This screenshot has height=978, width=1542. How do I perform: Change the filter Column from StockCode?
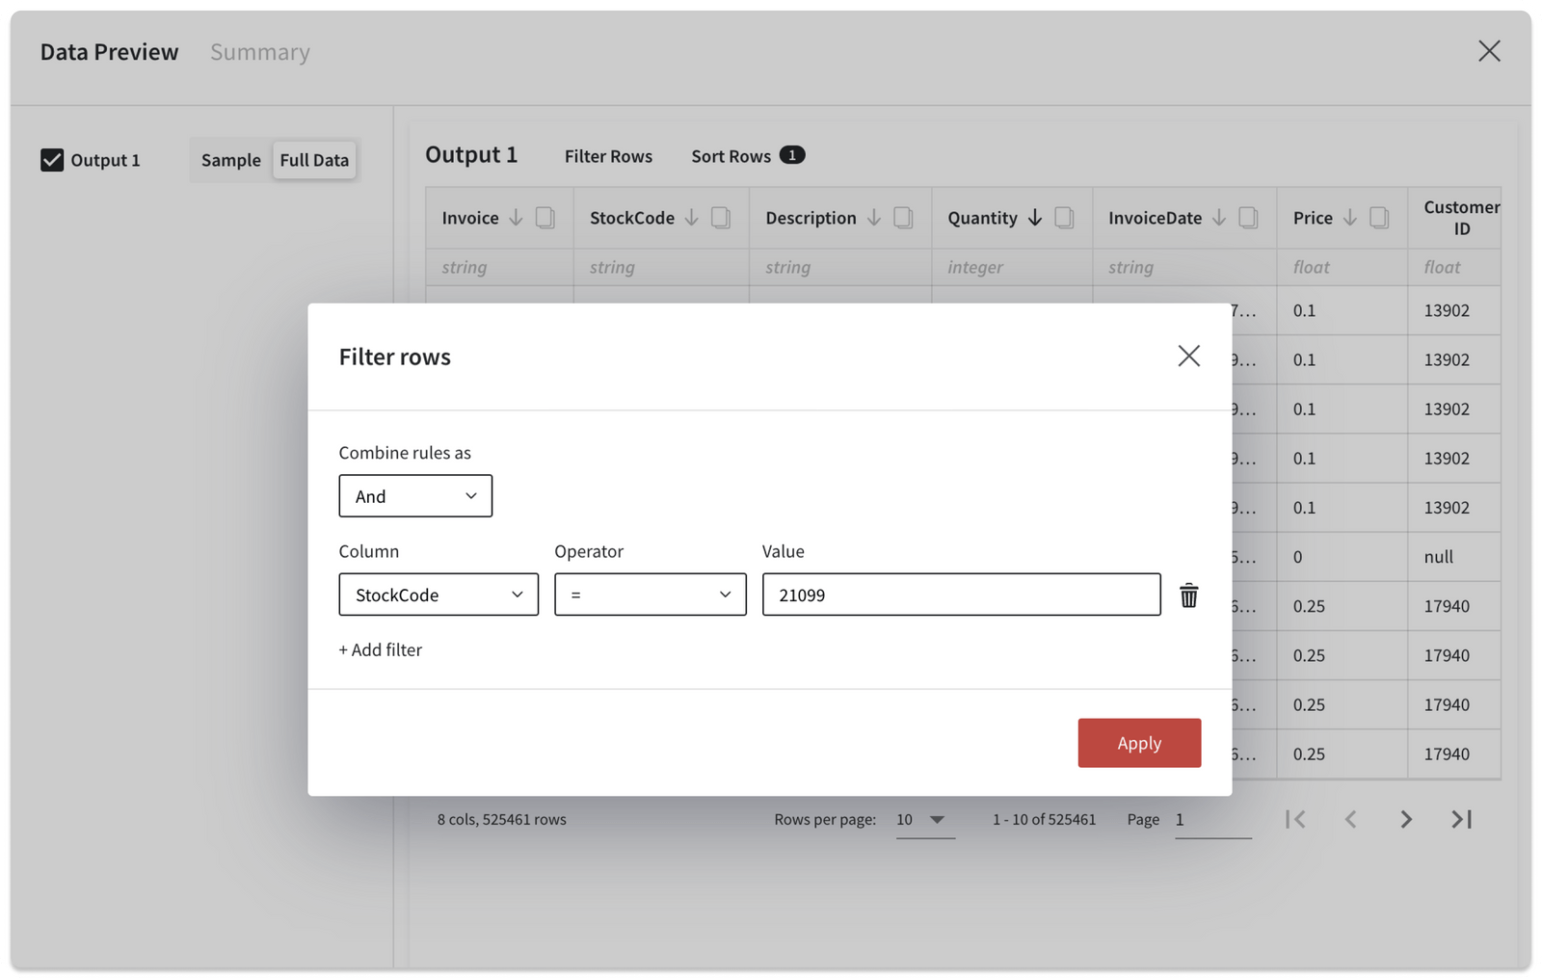[x=438, y=595]
